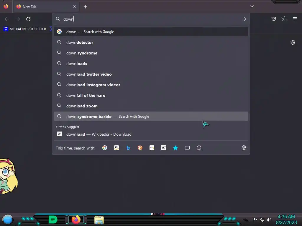Select the New Tab tab
The width and height of the screenshot is (302, 226).
[46, 6]
